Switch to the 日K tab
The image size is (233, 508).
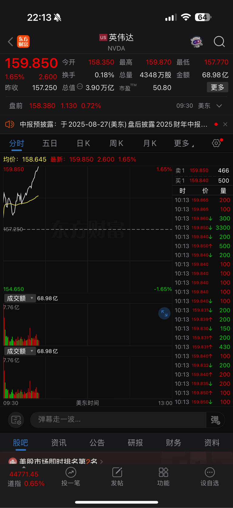click(83, 143)
